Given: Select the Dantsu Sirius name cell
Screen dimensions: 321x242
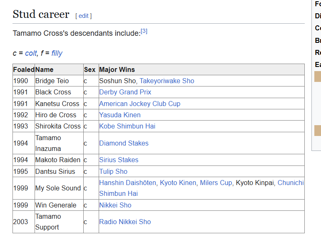Looking at the screenshot, I should pyautogui.click(x=59, y=171).
